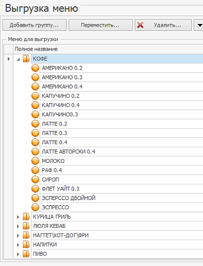203x266 pixels.
Task: Click the ЛЮЛЯ КЕБАБ folder icon
Action: [x=26, y=226]
